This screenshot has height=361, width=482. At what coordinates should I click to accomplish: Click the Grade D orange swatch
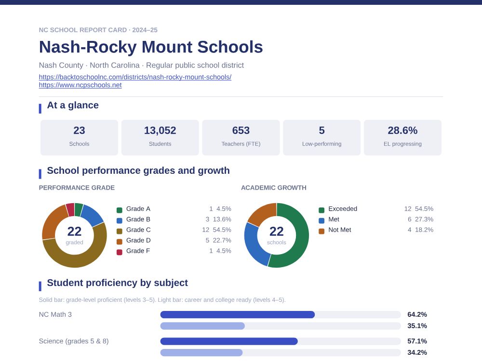coord(120,242)
